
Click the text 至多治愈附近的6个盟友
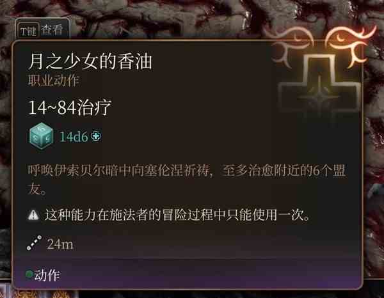point(284,171)
